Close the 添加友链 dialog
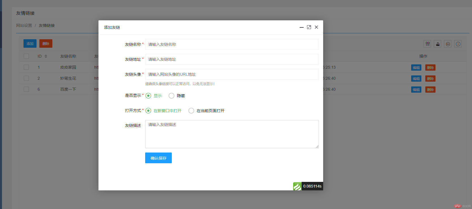472x209 pixels. [316, 27]
